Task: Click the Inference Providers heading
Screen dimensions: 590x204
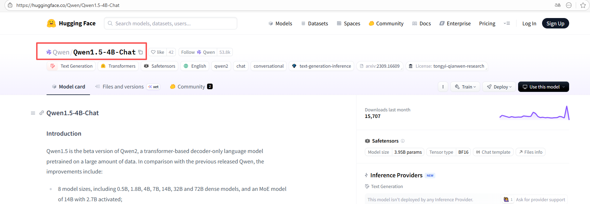Action: coord(396,175)
